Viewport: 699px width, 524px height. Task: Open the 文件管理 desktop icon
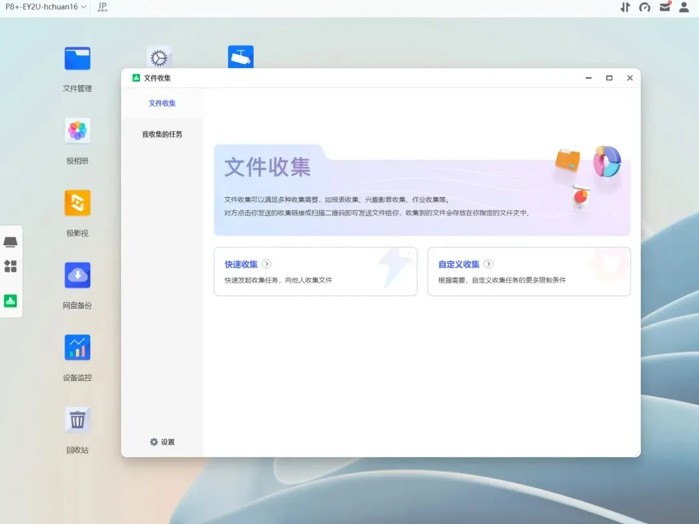(x=77, y=59)
